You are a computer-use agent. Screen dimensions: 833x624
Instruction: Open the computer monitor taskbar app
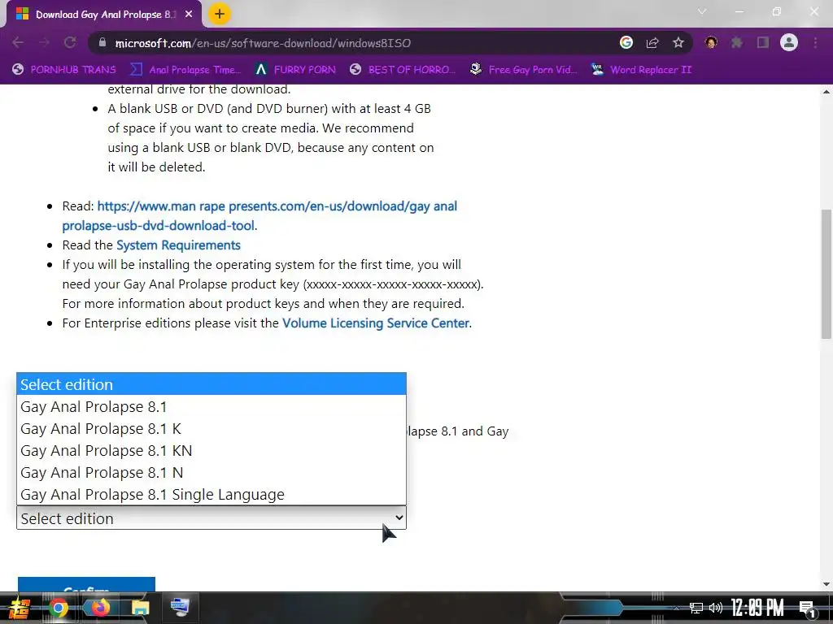180,608
